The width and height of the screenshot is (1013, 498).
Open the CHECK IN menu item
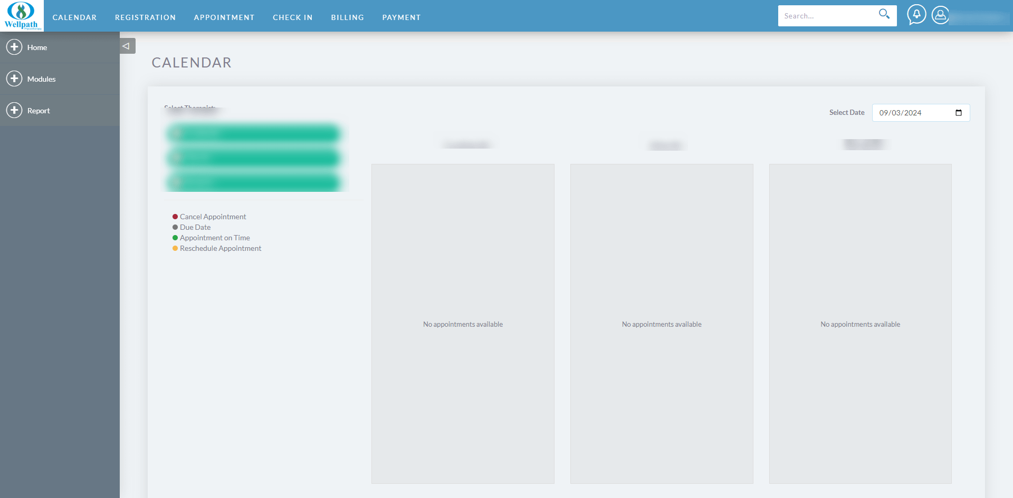point(293,17)
